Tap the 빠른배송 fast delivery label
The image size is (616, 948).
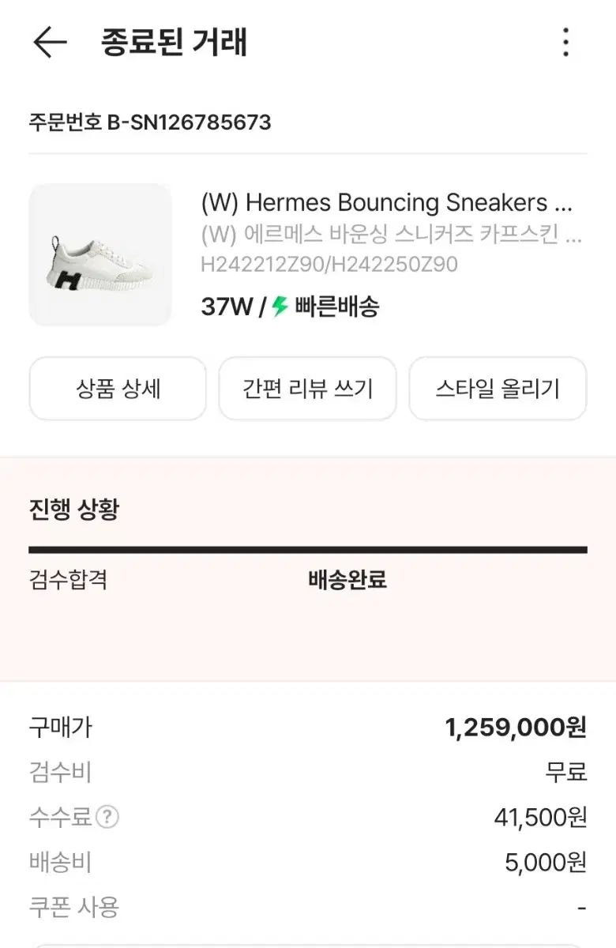click(336, 307)
